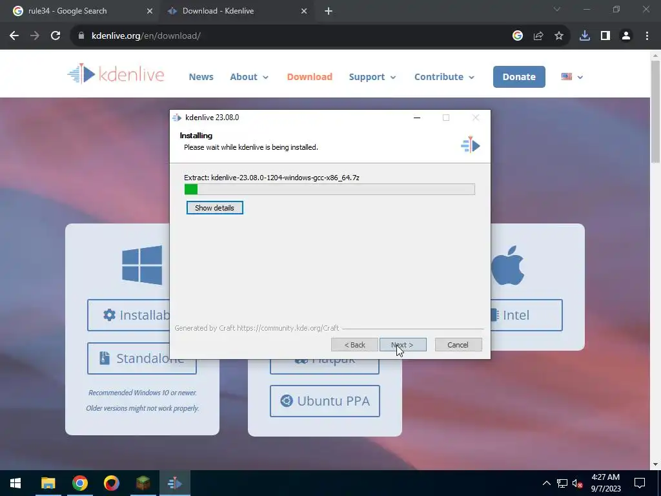Open the network tray icon

(x=562, y=483)
